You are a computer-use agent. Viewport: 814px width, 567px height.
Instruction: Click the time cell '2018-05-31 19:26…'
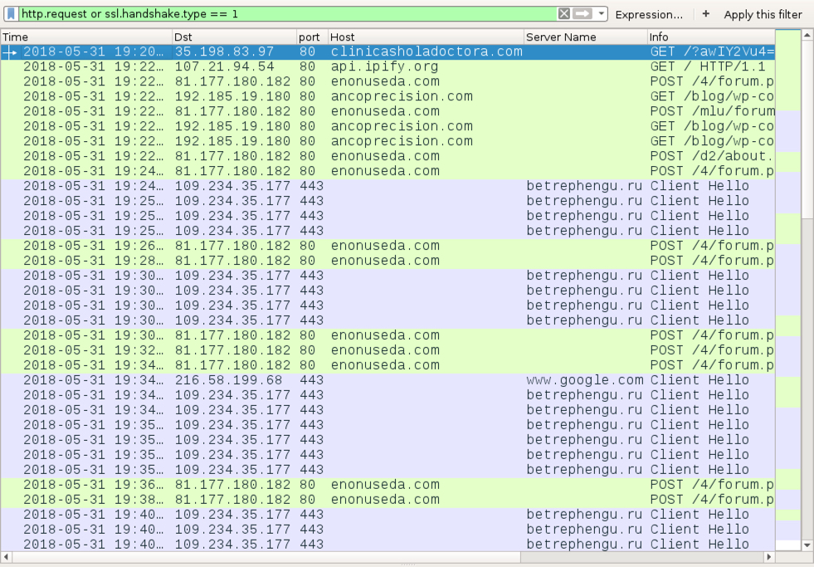(93, 246)
